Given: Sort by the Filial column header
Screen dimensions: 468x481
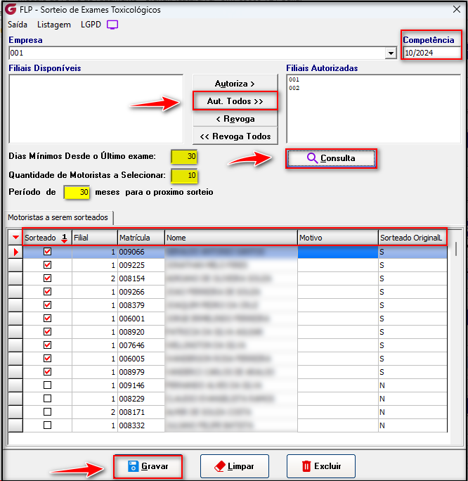Looking at the screenshot, I should pos(95,238).
